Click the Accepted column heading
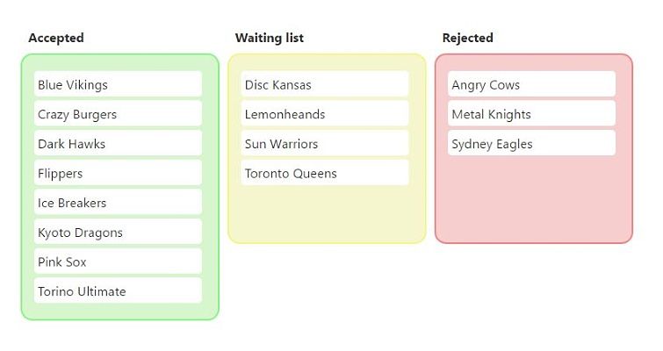Viewport: 663px width, 351px height. 56,38
